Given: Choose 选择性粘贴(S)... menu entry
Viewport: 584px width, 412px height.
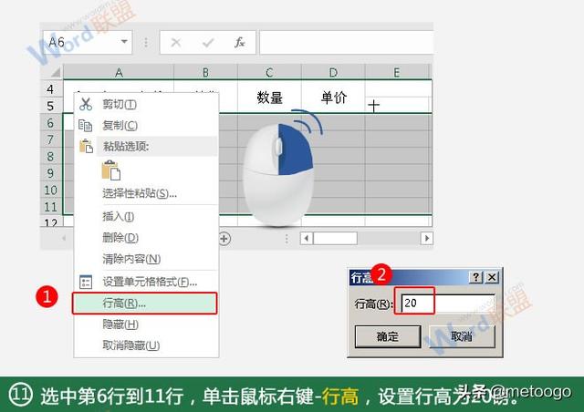Looking at the screenshot, I should coord(146,193).
